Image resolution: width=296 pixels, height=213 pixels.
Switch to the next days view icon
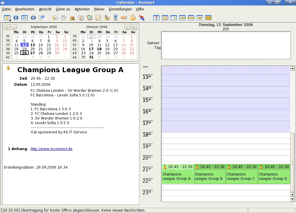pyautogui.click(x=200, y=18)
